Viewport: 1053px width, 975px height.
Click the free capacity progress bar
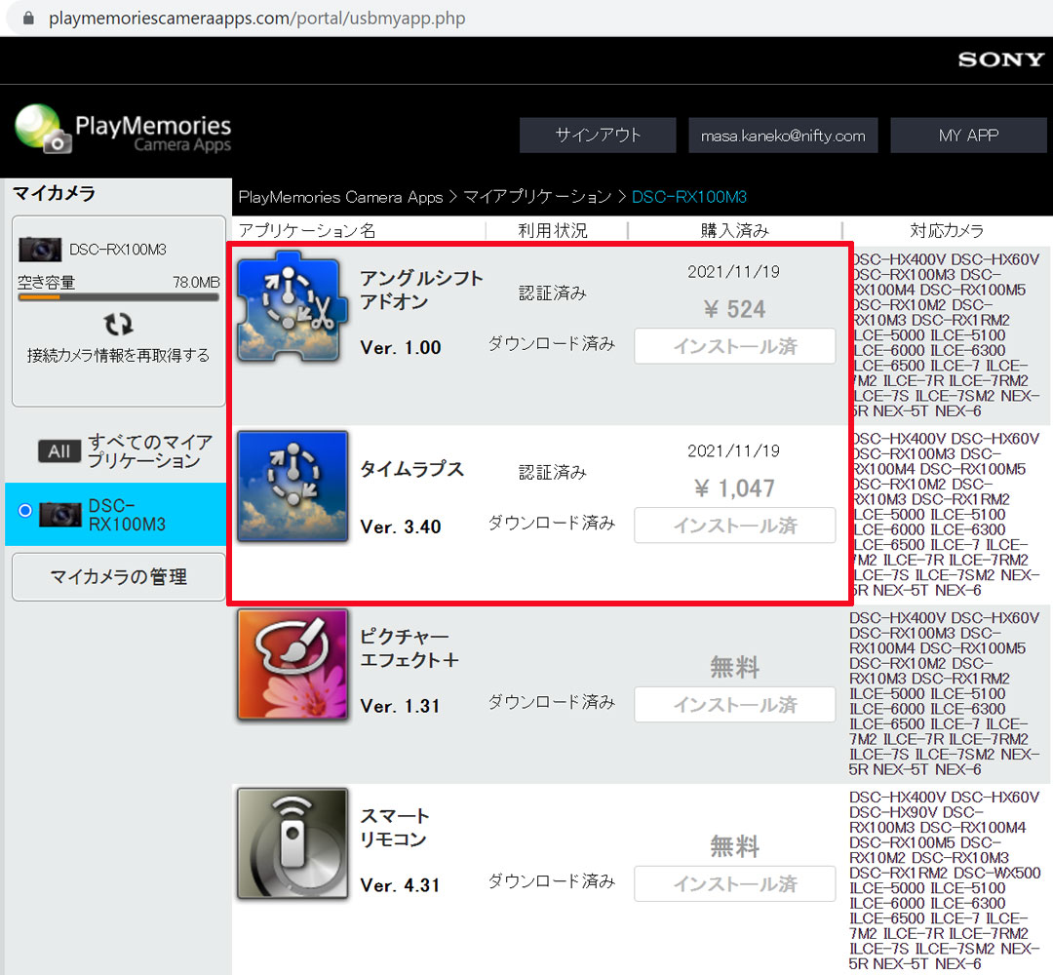(x=118, y=296)
